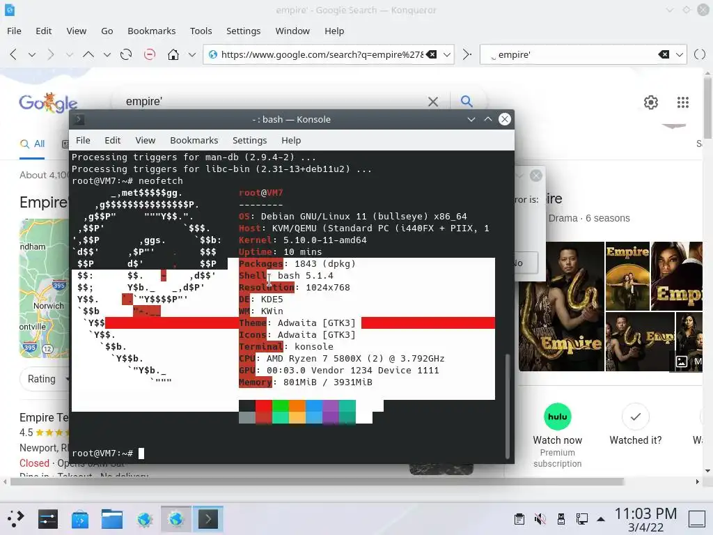The image size is (713, 535).
Task: Open System Settings from the taskbar
Action: coord(48,518)
